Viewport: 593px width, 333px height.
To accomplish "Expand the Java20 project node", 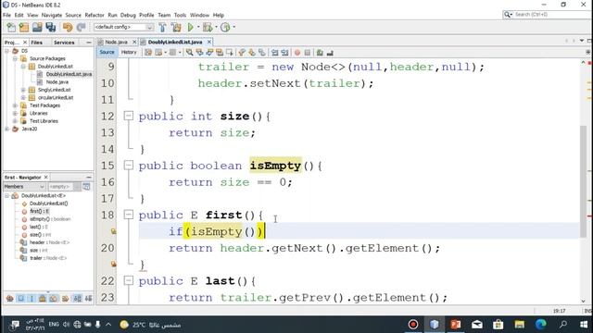I will (6, 129).
